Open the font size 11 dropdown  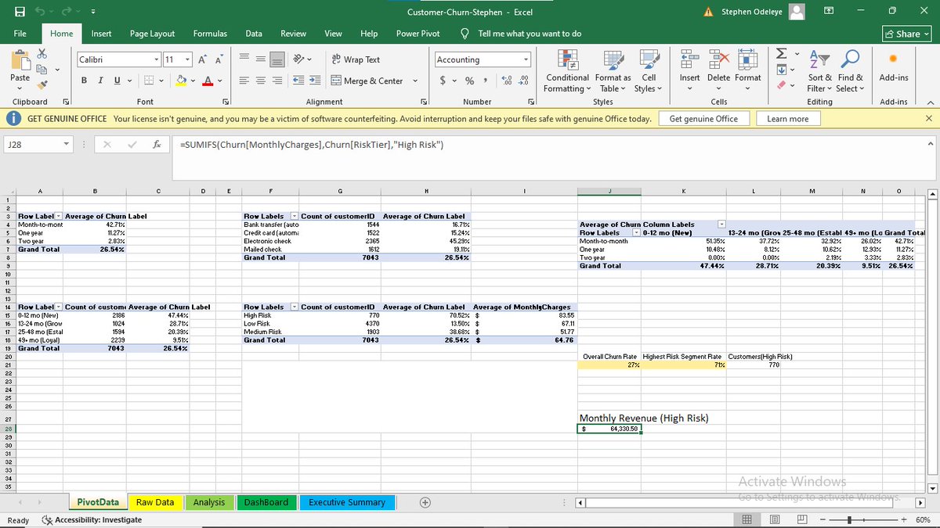(187, 59)
